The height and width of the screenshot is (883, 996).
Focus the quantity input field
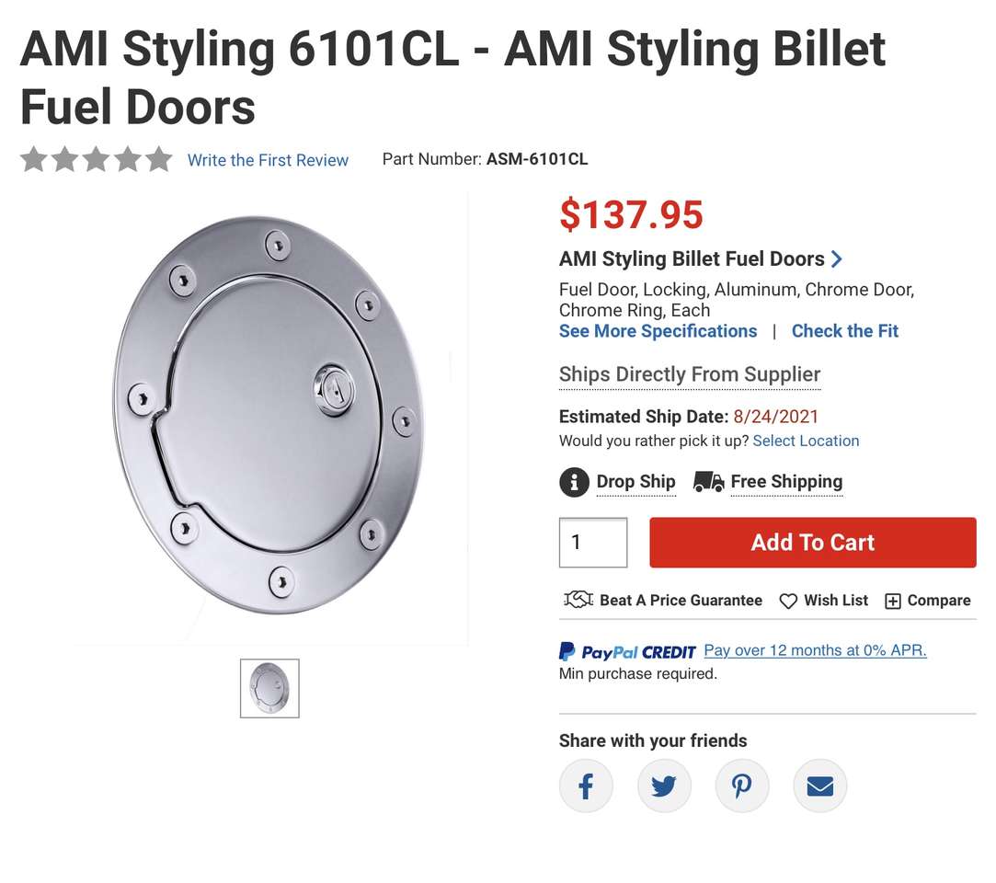593,543
